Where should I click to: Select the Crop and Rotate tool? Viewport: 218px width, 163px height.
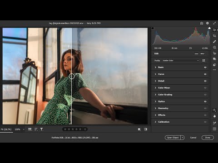point(214,36)
